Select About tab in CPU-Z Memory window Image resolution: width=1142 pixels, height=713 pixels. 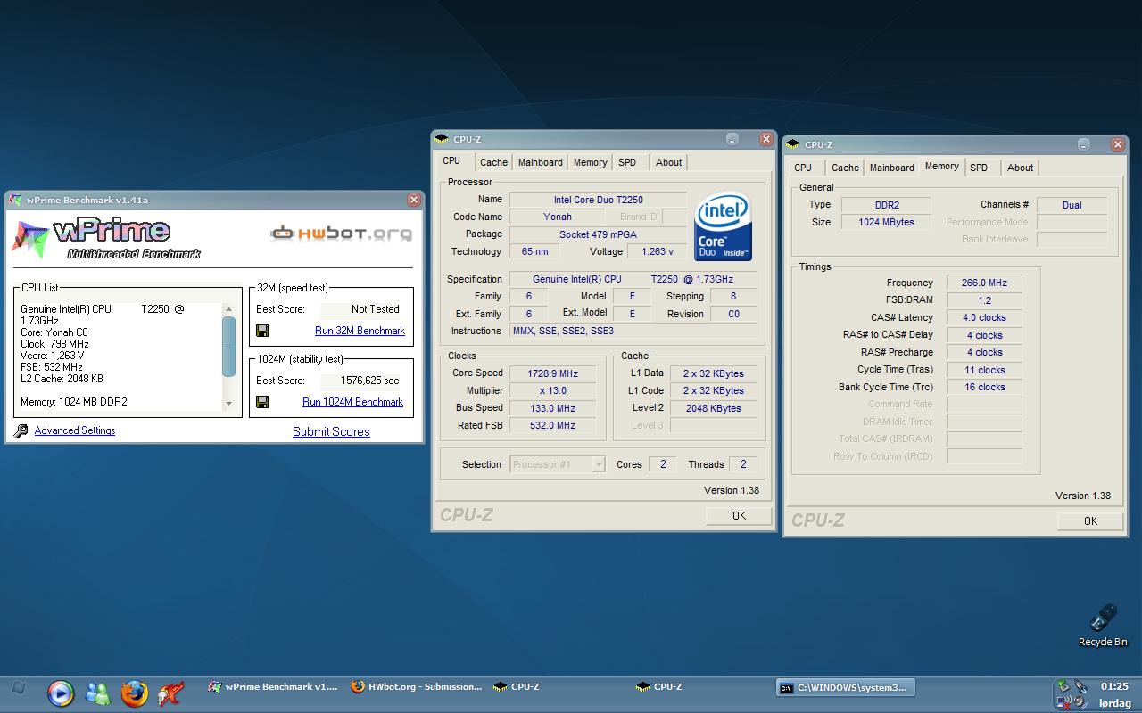tap(1021, 168)
